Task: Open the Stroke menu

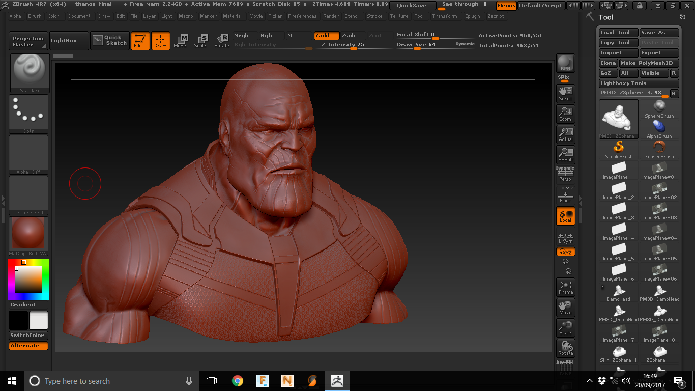Action: pyautogui.click(x=375, y=16)
